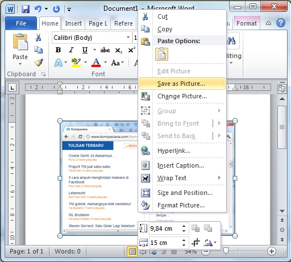This screenshot has height=262, width=291.
Task: Apply superscript formatting
Action: 131,50
